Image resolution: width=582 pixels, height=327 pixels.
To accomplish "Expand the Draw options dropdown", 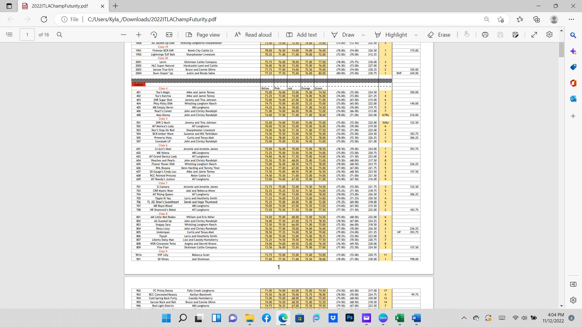I will pos(363,35).
